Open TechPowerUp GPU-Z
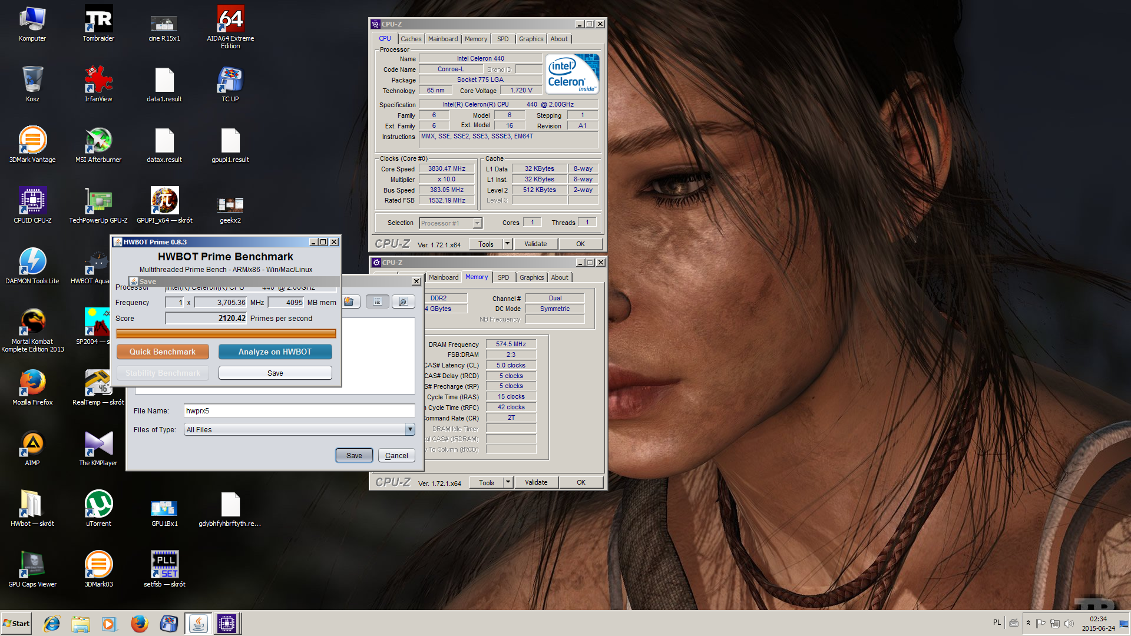 click(98, 206)
